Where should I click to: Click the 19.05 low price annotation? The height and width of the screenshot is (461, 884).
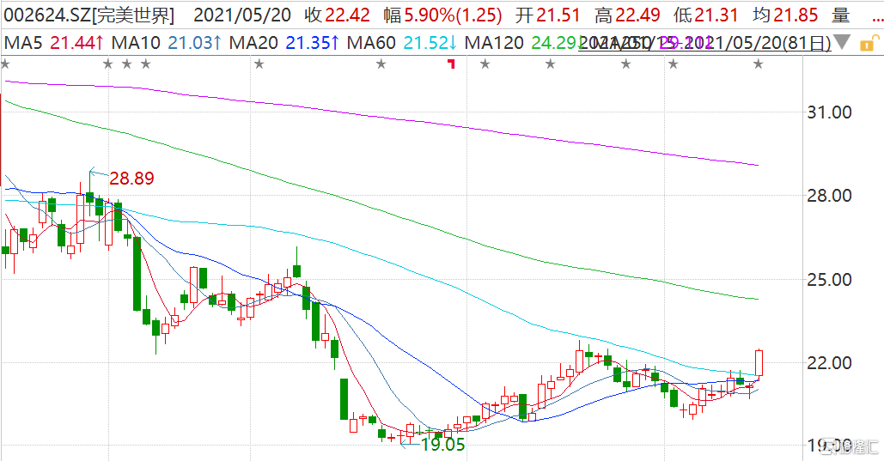443,445
